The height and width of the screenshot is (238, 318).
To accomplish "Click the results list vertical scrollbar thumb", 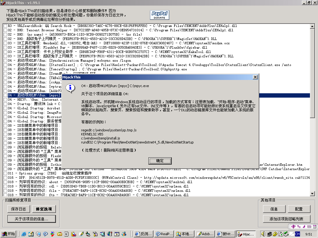I will click(312, 73).
